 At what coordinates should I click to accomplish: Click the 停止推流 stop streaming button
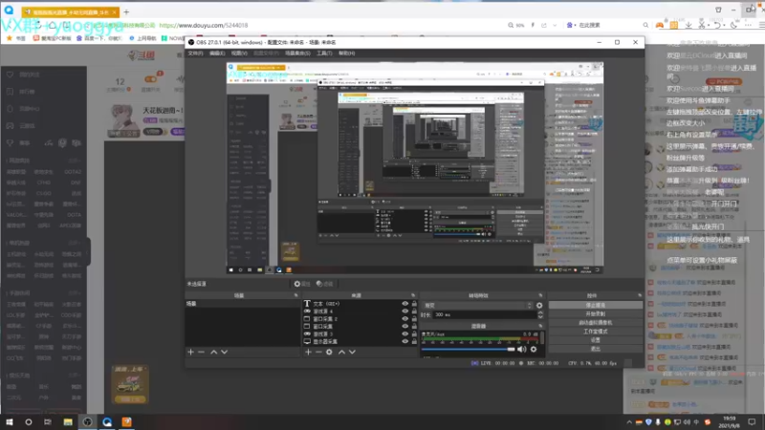pyautogui.click(x=595, y=305)
